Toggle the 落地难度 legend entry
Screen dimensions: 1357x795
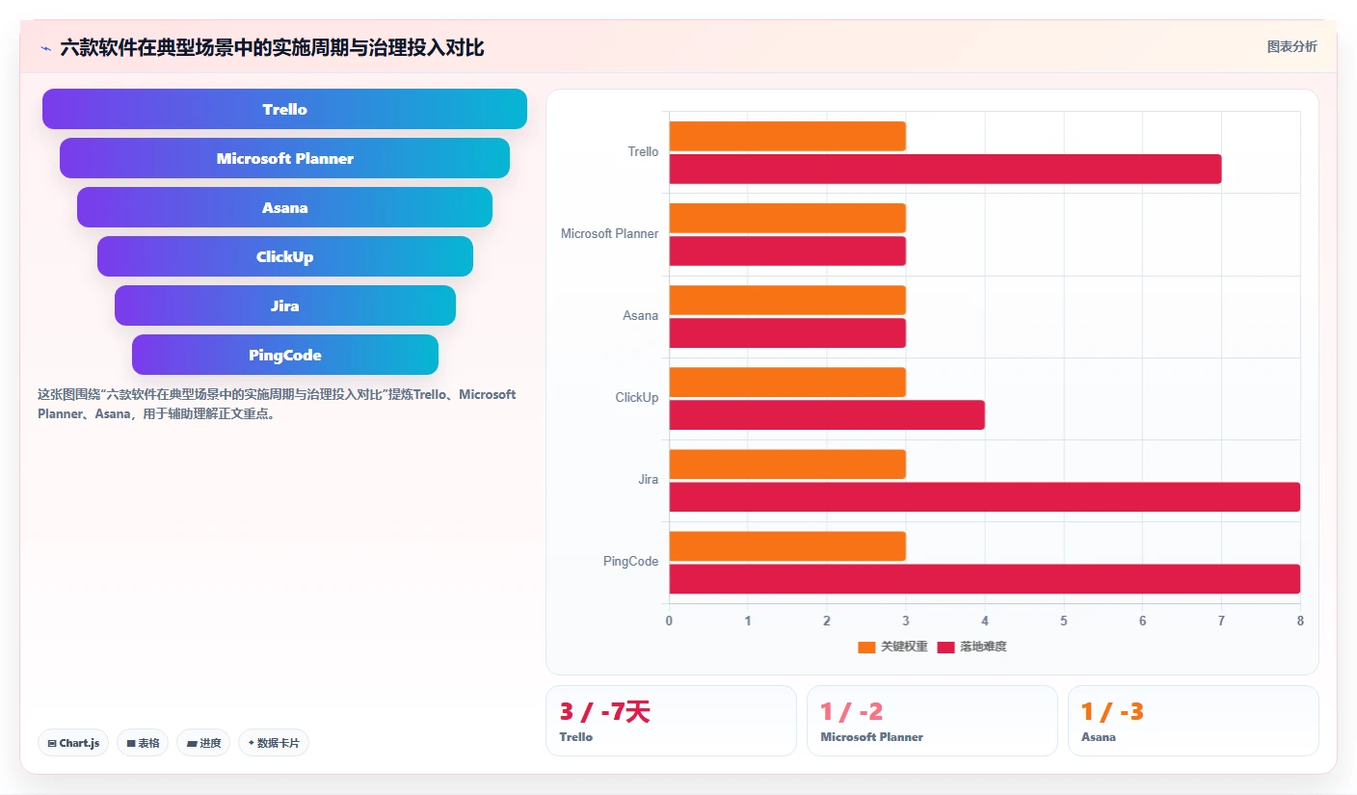(971, 647)
